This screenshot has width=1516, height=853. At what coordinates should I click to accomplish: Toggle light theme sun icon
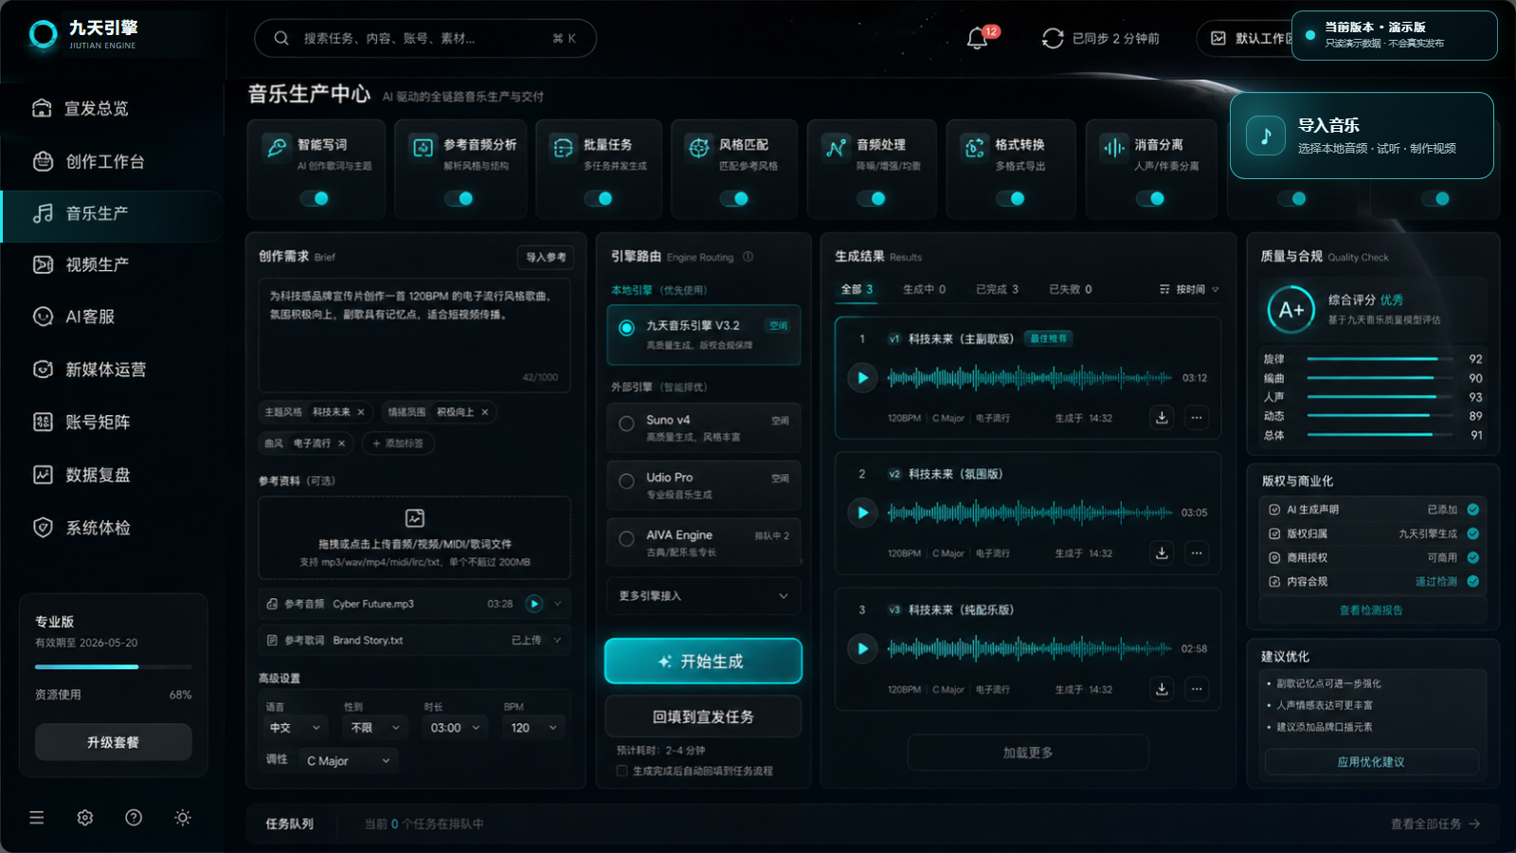click(183, 817)
